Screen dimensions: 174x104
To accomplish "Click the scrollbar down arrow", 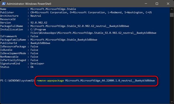I will pos(172,102).
